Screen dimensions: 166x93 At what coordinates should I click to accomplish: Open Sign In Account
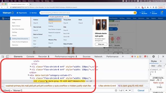pyautogui.click(x=154, y=13)
